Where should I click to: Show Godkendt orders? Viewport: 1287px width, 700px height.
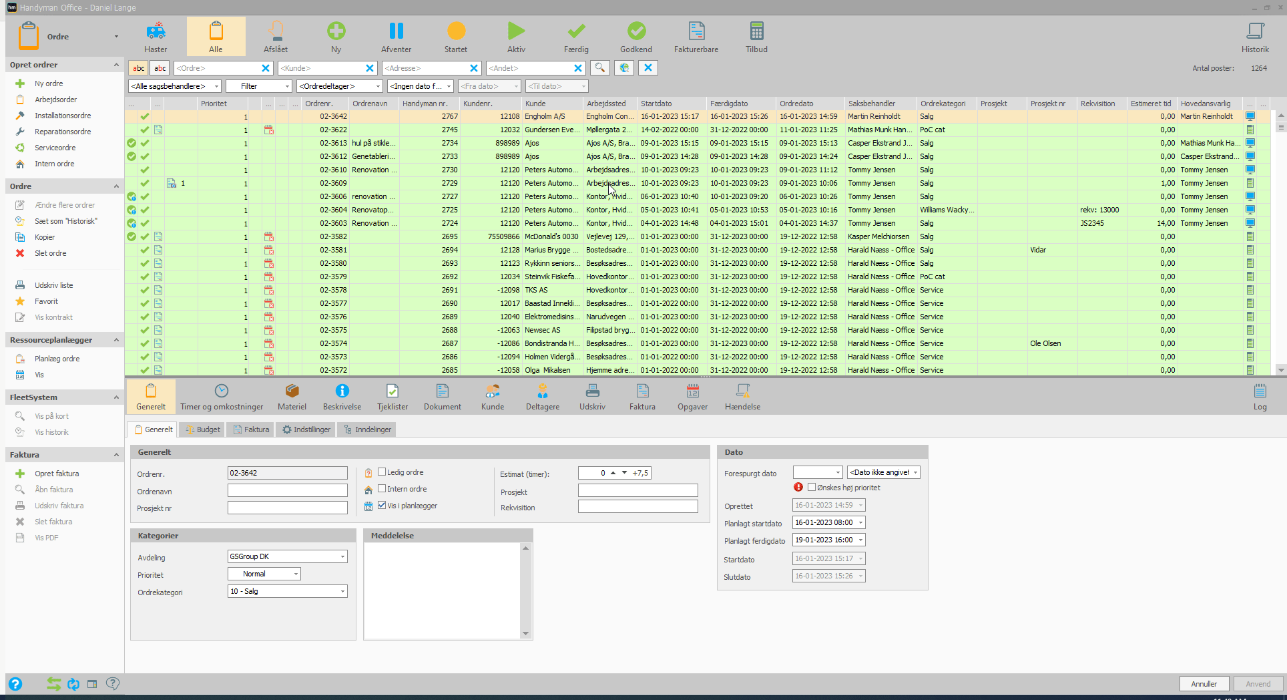coord(636,37)
